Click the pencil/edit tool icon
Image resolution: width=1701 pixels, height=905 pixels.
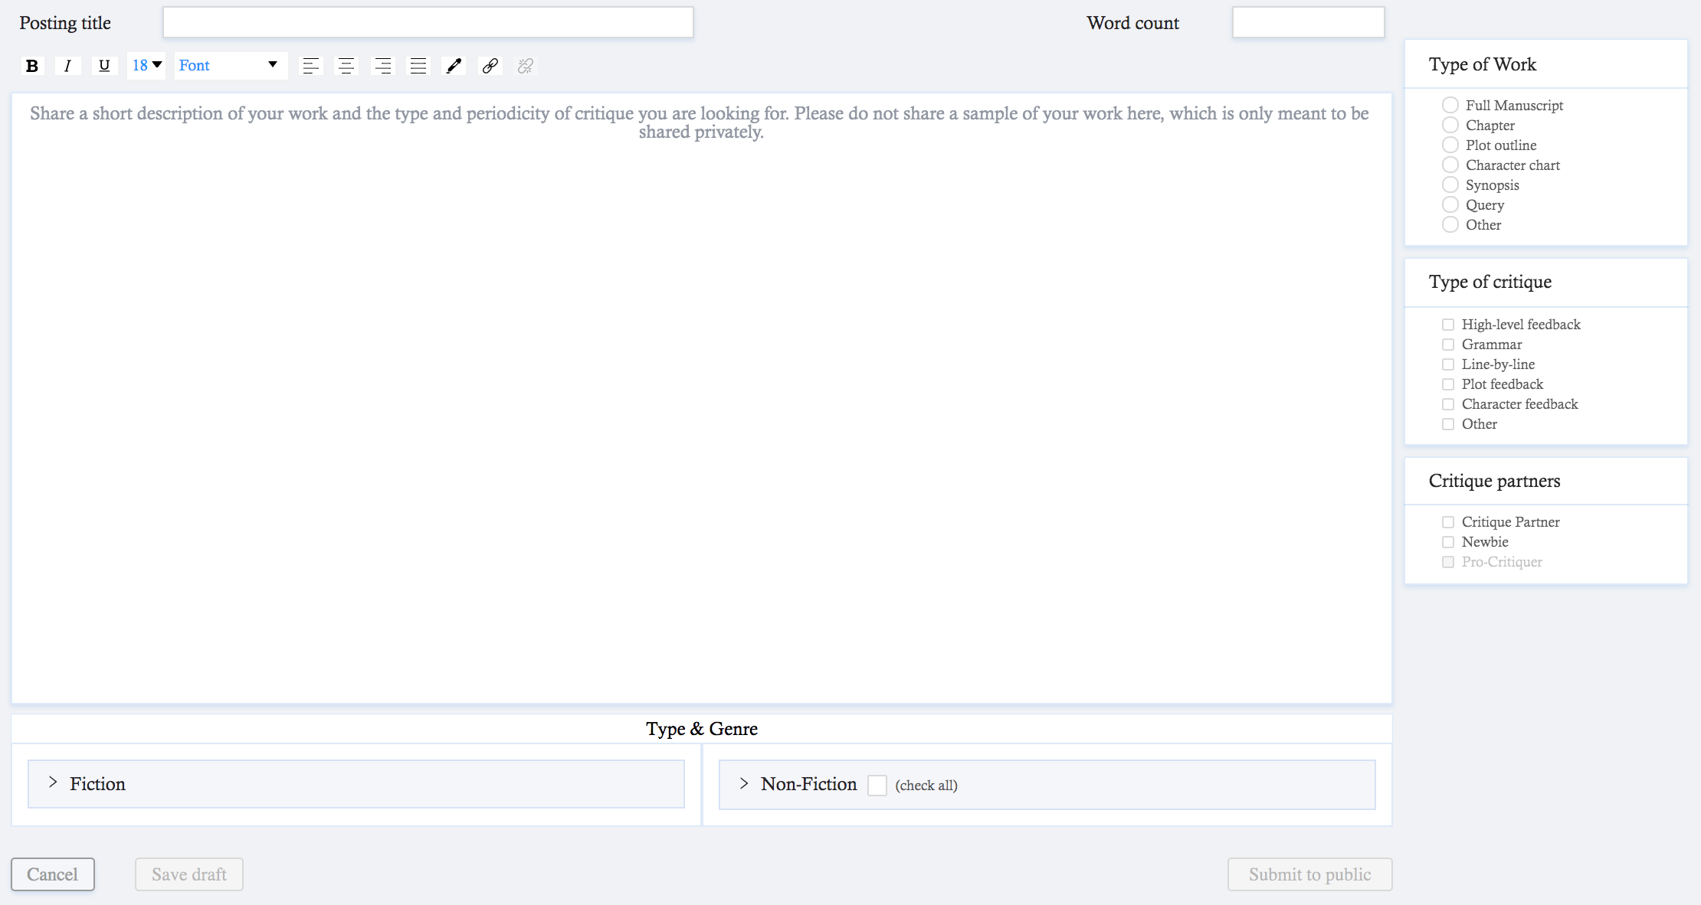coord(454,65)
